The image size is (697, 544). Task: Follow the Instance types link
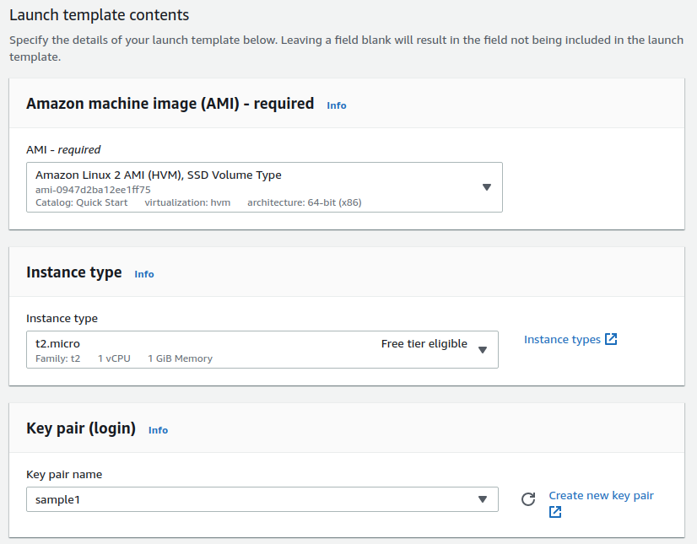tap(562, 339)
